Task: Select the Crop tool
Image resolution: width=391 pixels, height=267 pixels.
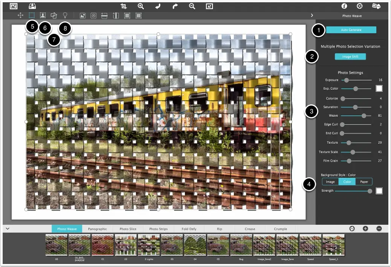Action: click(x=124, y=6)
